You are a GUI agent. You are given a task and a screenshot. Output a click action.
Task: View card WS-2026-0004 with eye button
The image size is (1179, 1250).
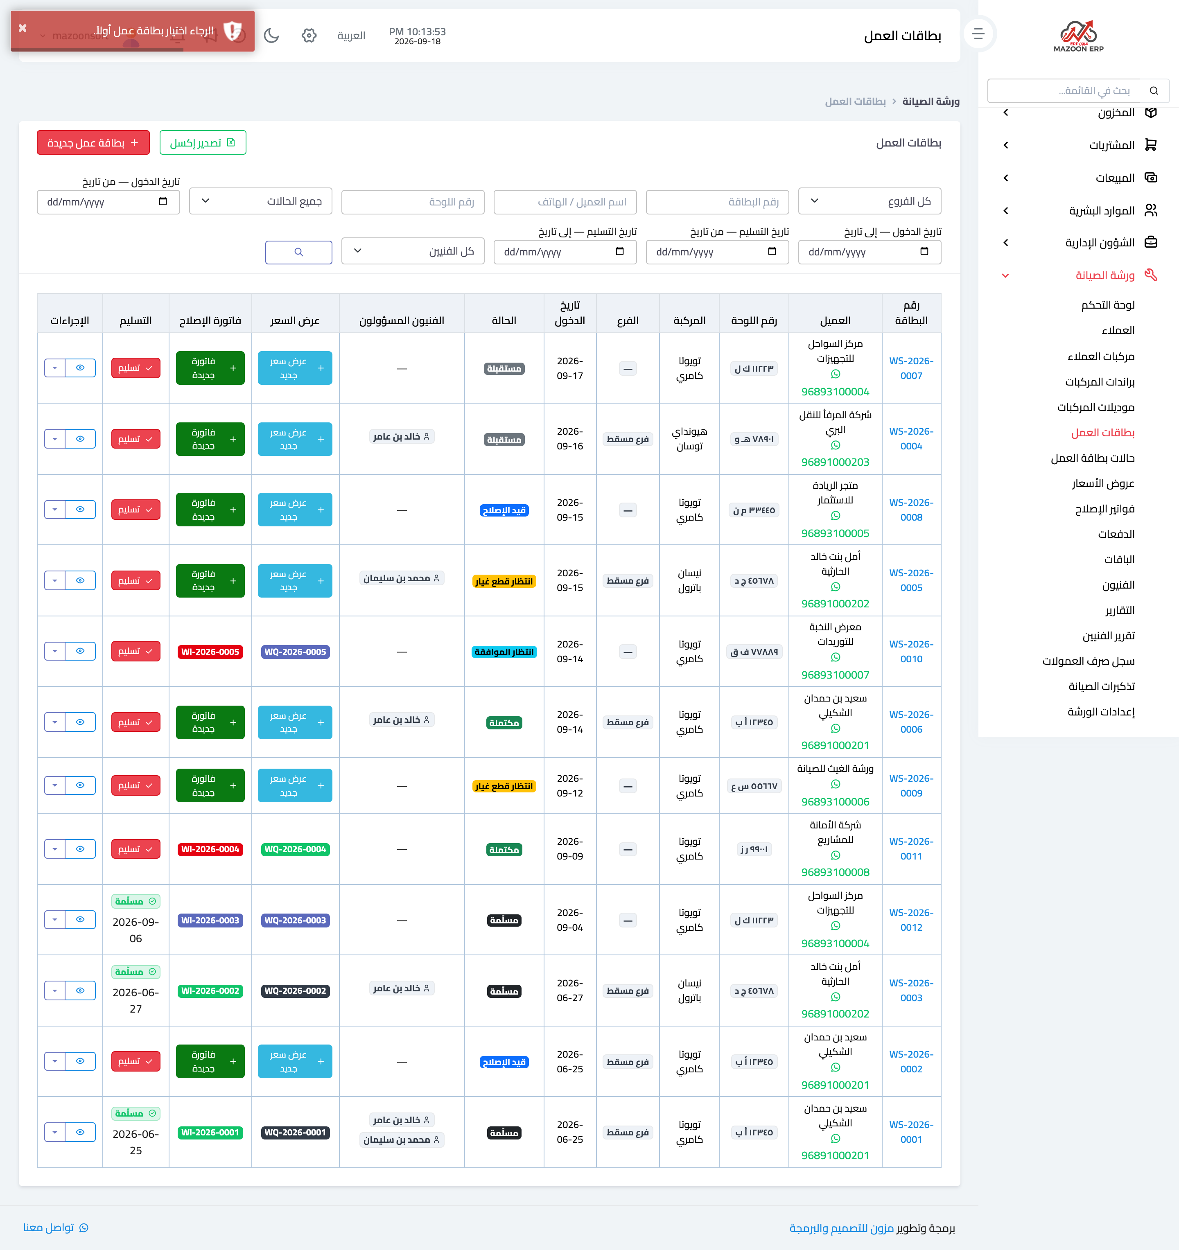pyautogui.click(x=80, y=439)
